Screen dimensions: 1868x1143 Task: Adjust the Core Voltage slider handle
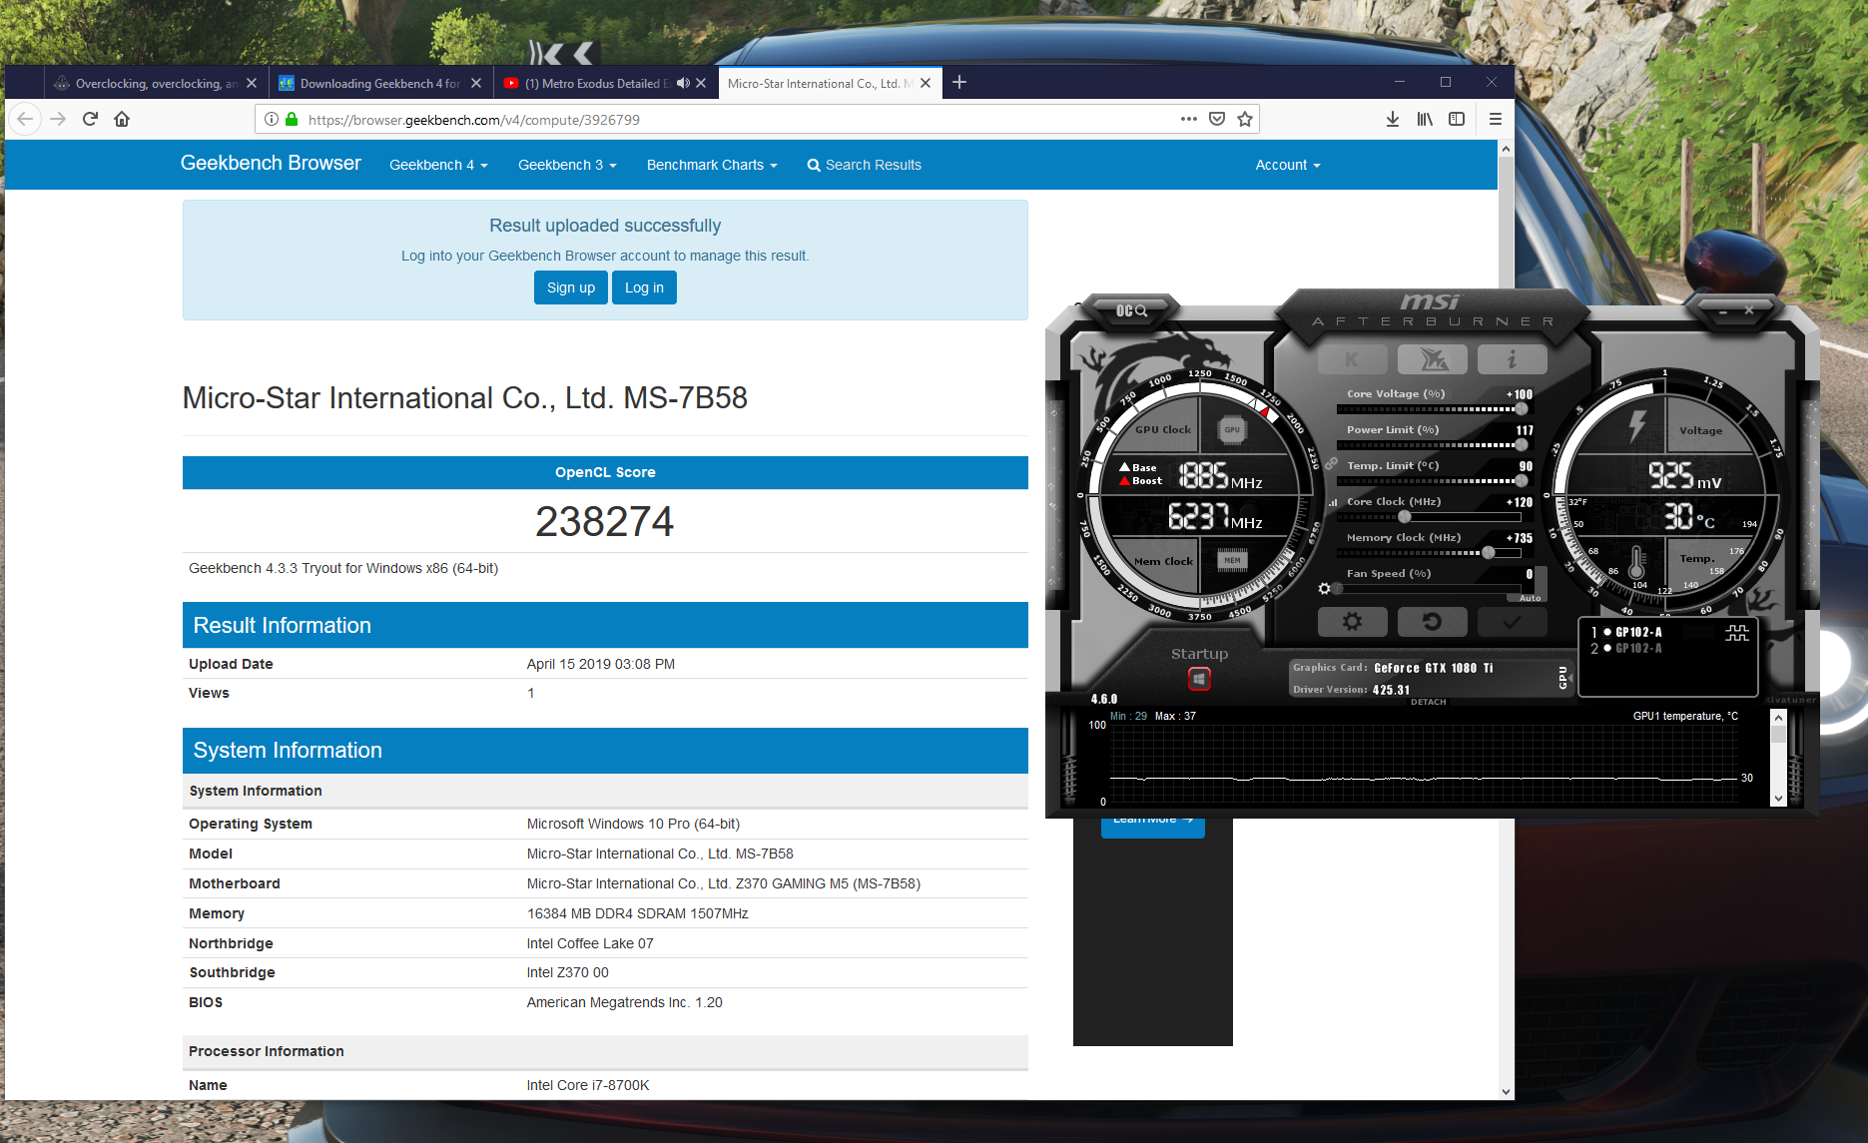[x=1521, y=409]
